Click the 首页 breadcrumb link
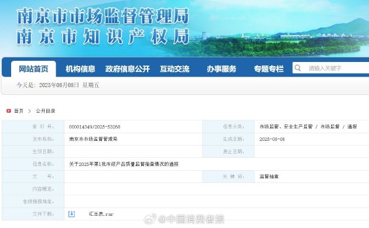Image resolution: width=369 pixels, height=228 pixels. [x=19, y=111]
